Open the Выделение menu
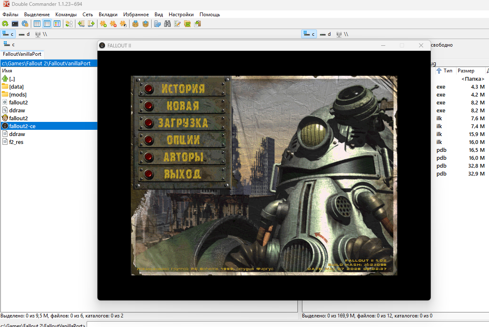This screenshot has width=489, height=327. (37, 14)
